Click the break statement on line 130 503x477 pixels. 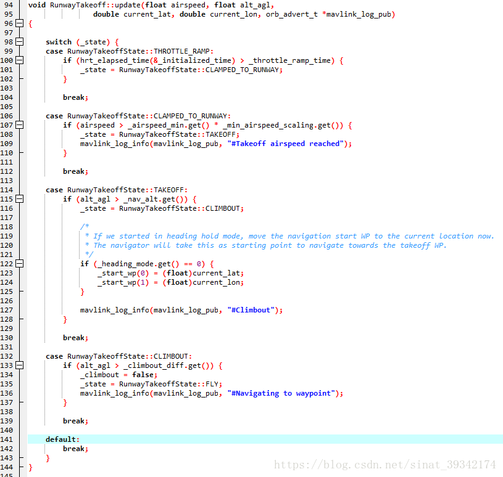click(x=75, y=338)
